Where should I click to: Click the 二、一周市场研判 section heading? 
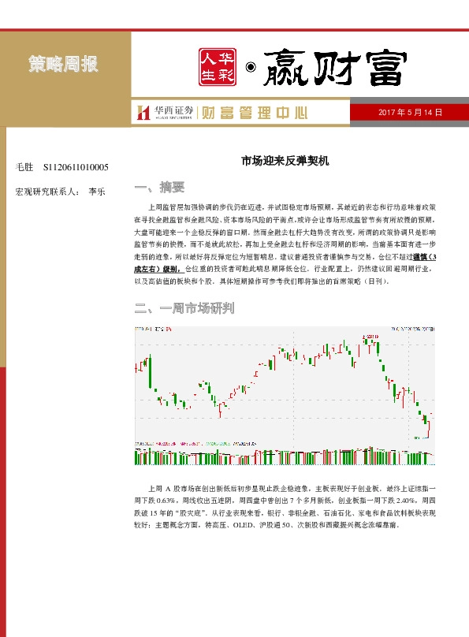click(x=184, y=308)
